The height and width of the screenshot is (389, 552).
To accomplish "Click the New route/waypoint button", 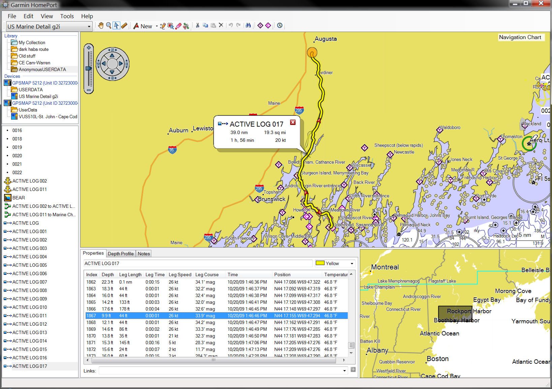I will pos(143,26).
